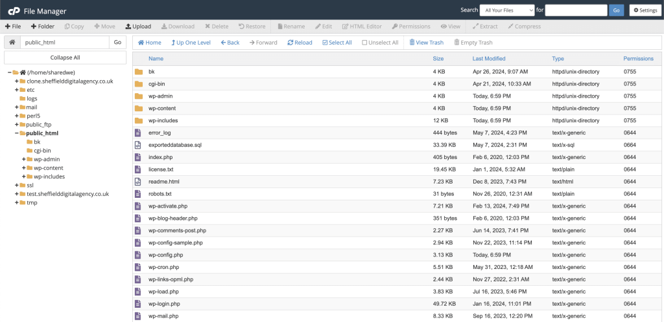Click the search Go button
The height and width of the screenshot is (322, 664).
pyautogui.click(x=616, y=10)
